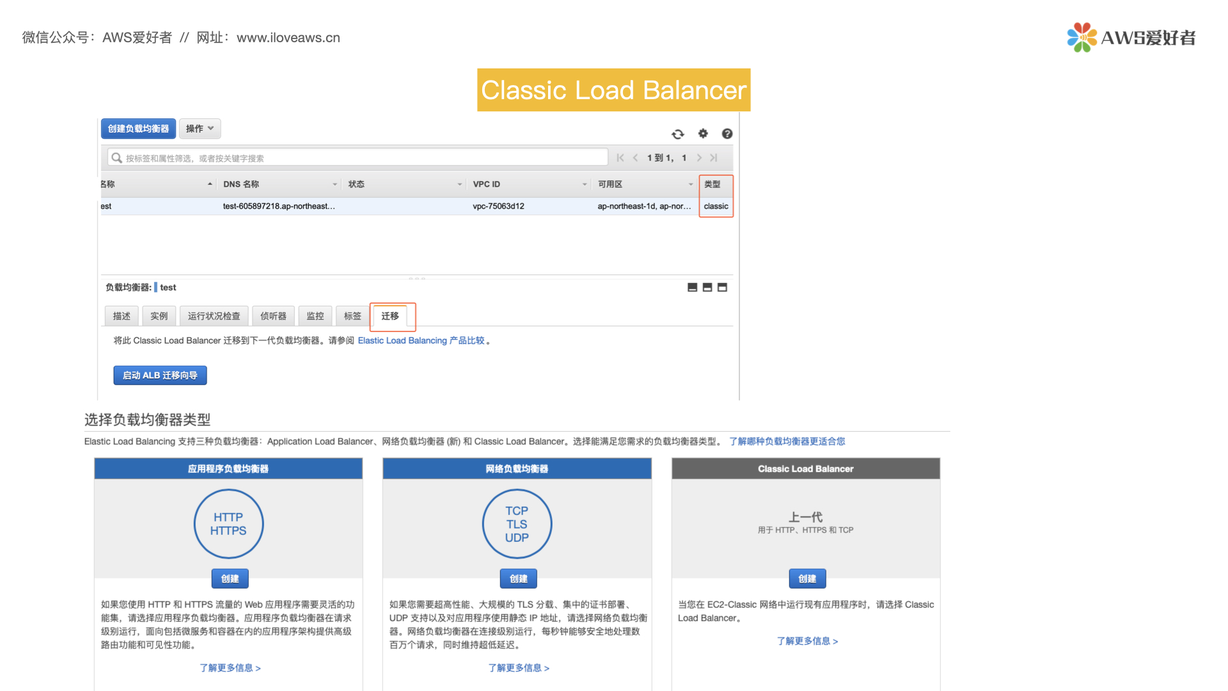The height and width of the screenshot is (691, 1228).
Task: Open the 可用区 column dropdown
Action: tap(690, 184)
